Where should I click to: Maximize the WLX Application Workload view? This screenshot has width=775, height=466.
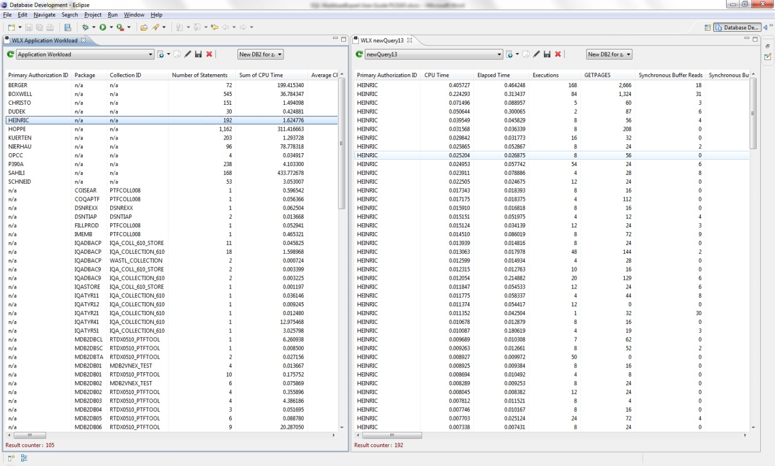pyautogui.click(x=343, y=39)
